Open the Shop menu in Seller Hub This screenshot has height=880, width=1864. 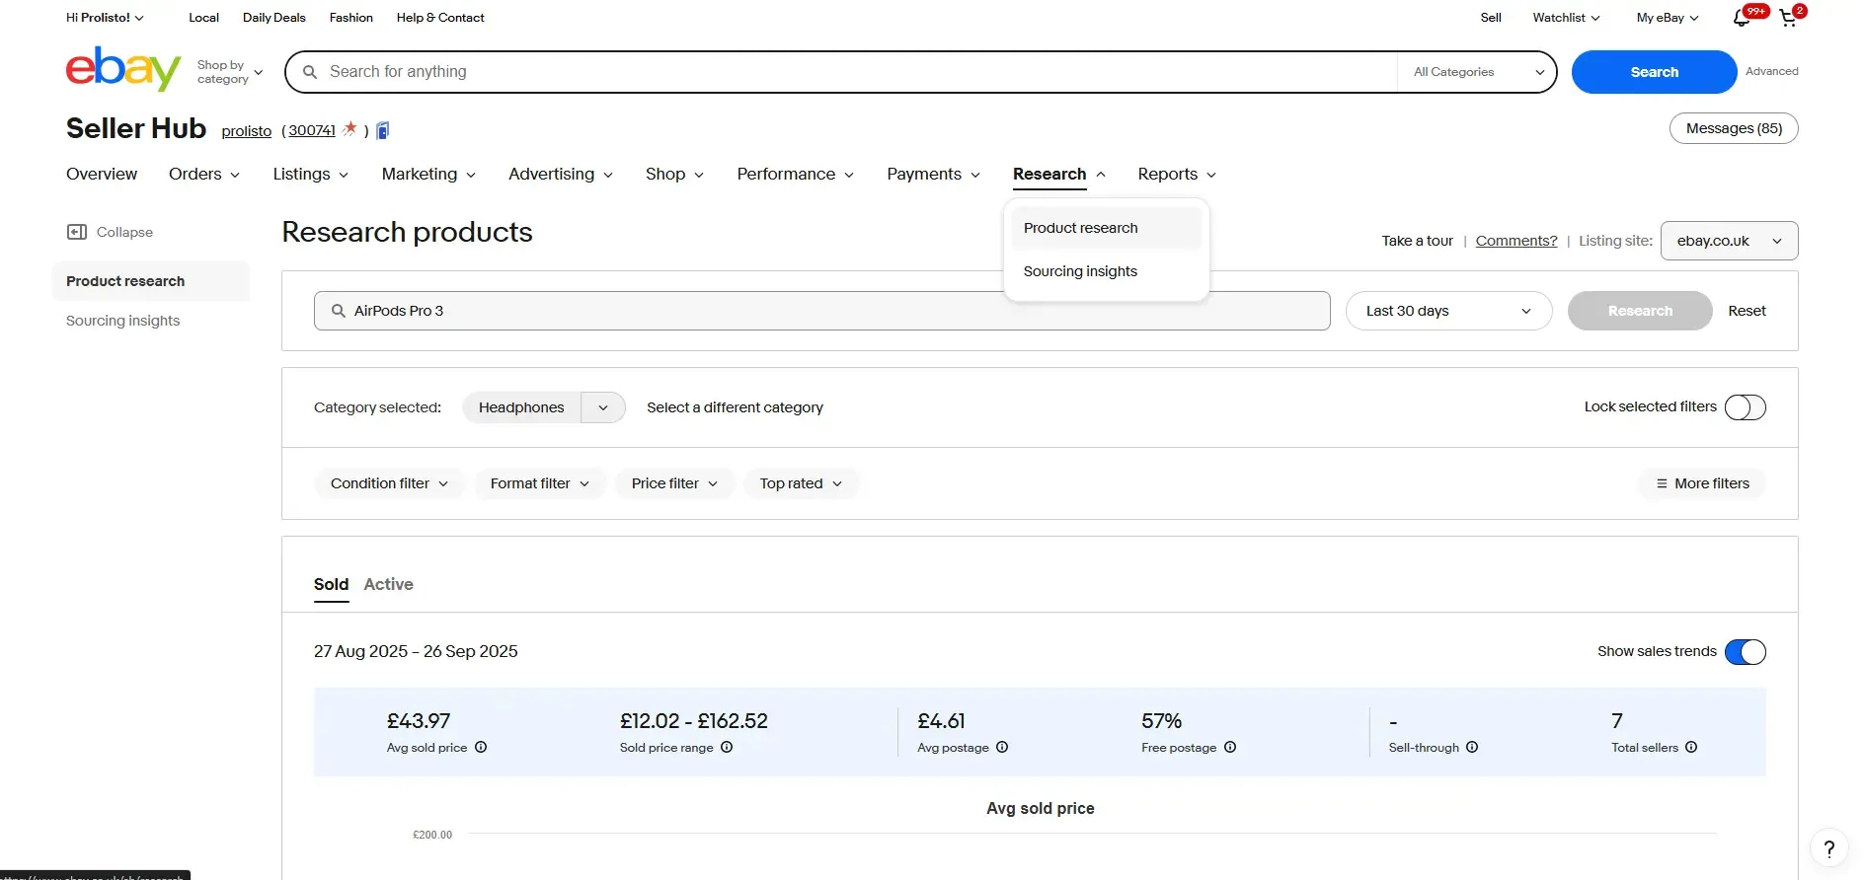[x=674, y=174]
